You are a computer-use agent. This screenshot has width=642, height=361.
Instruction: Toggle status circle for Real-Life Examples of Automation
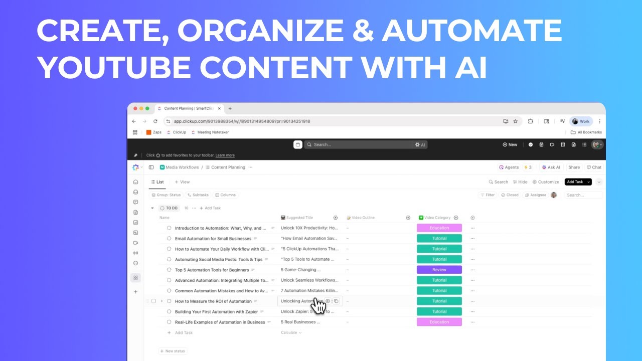click(169, 322)
